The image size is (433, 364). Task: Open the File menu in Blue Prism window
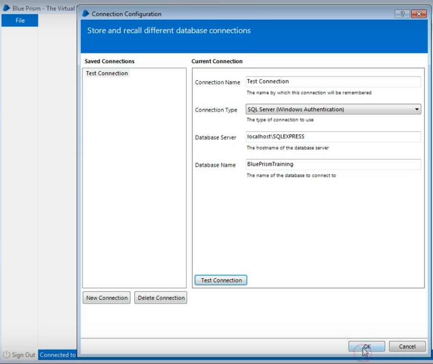(x=20, y=20)
